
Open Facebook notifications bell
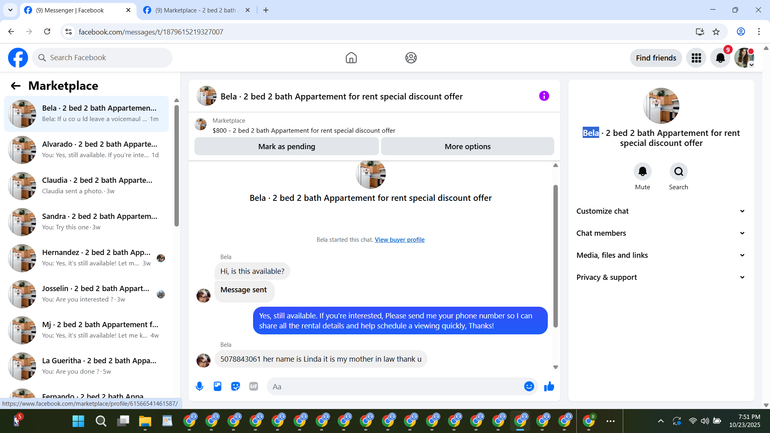click(x=720, y=58)
